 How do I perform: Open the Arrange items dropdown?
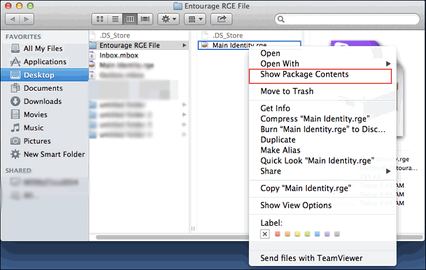click(195, 19)
